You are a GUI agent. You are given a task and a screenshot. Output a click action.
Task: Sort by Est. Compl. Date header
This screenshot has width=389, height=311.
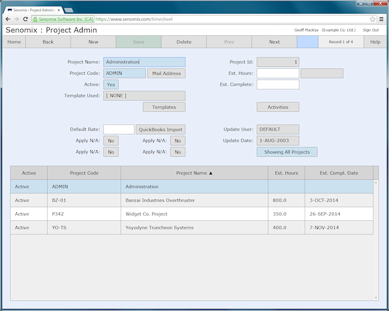pos(339,173)
